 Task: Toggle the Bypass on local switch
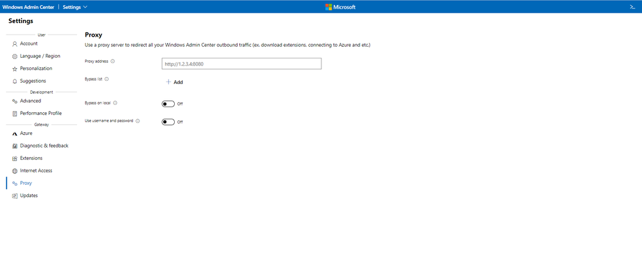click(168, 104)
